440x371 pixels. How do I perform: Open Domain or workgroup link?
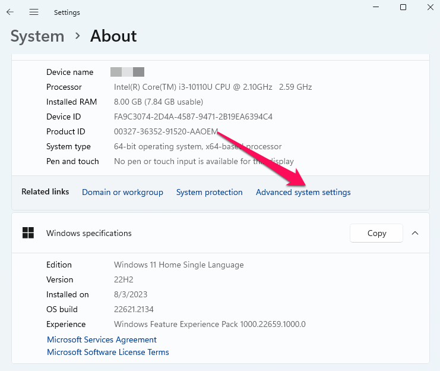(122, 192)
